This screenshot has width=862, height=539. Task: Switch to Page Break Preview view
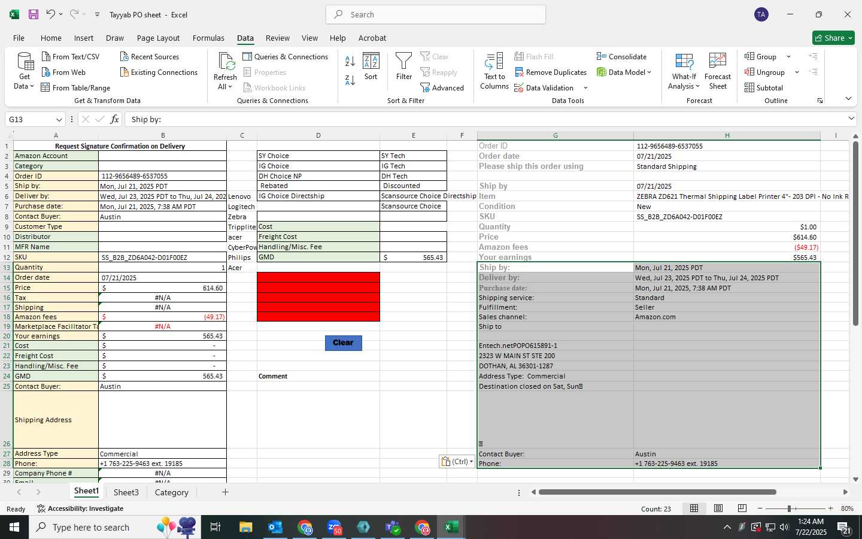742,508
